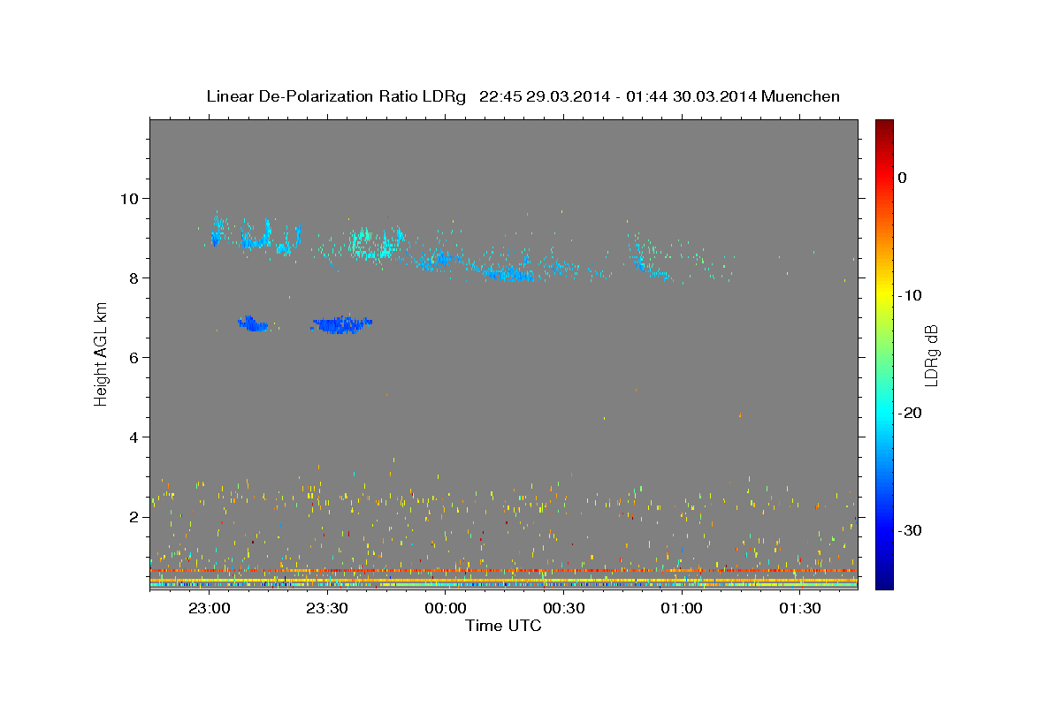Click the dark blue cloud patch near 23:30
1061x707 pixels.
[341, 325]
